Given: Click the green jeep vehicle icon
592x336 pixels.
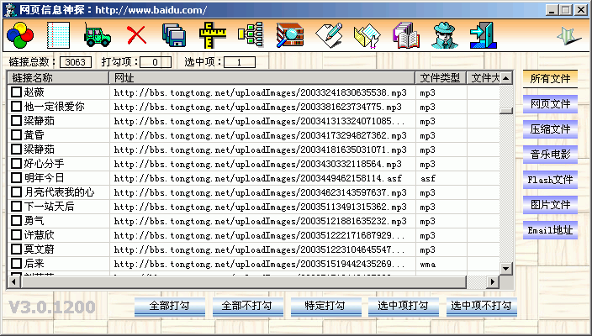Looking at the screenshot, I should (x=98, y=35).
